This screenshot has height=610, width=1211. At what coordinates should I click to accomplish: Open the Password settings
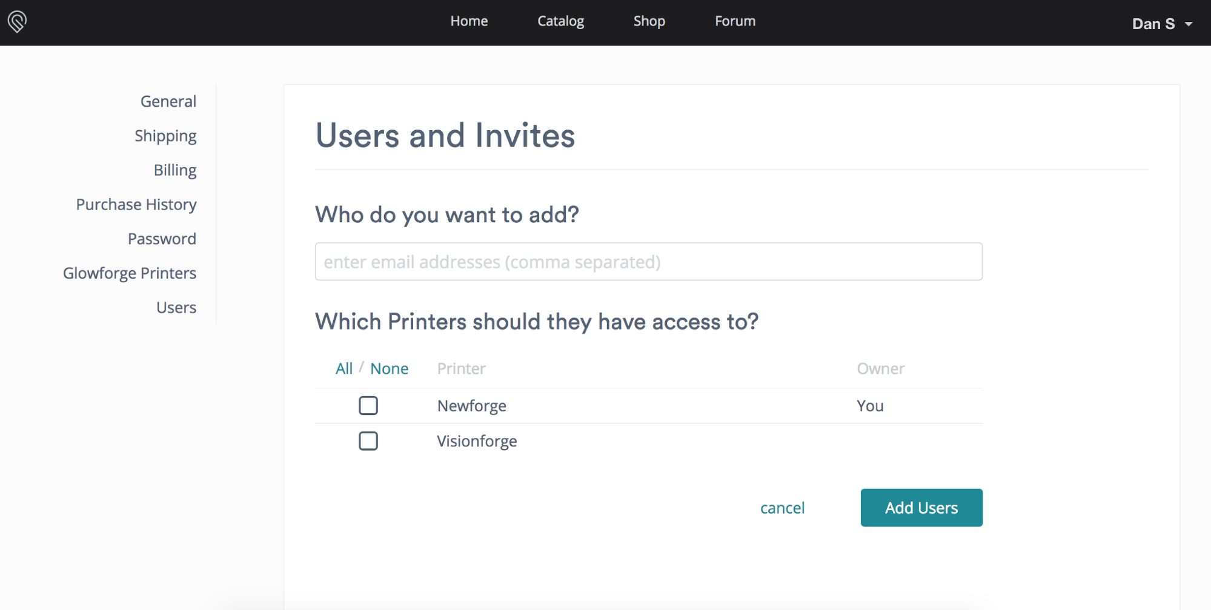pos(162,238)
